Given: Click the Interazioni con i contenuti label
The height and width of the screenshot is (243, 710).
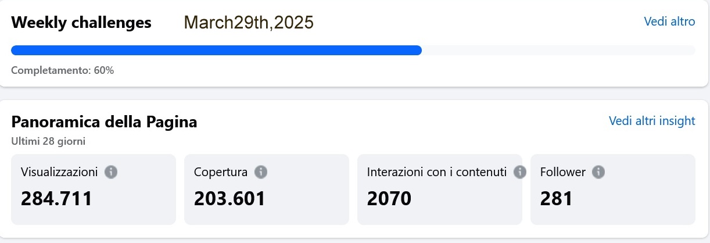Looking at the screenshot, I should click(x=437, y=172).
